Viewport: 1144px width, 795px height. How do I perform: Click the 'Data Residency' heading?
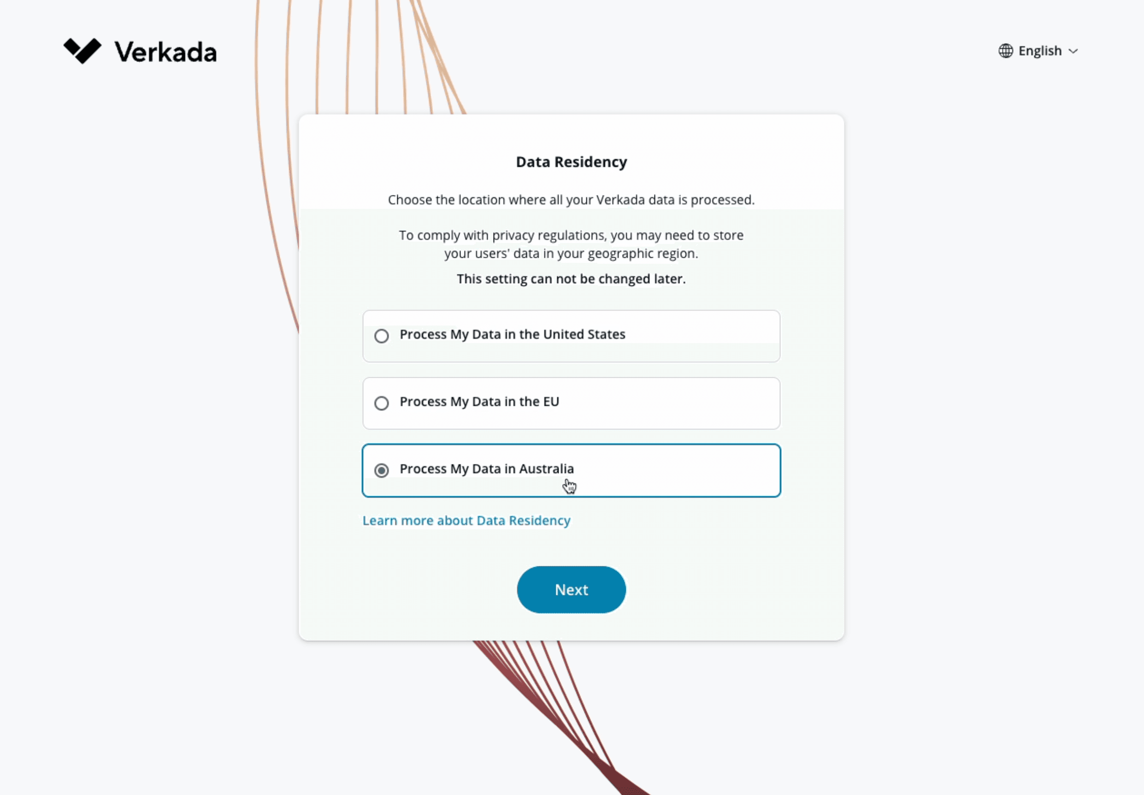point(571,162)
